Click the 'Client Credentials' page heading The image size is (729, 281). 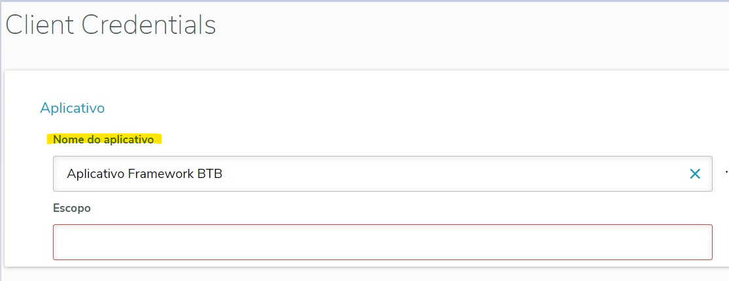(x=110, y=25)
